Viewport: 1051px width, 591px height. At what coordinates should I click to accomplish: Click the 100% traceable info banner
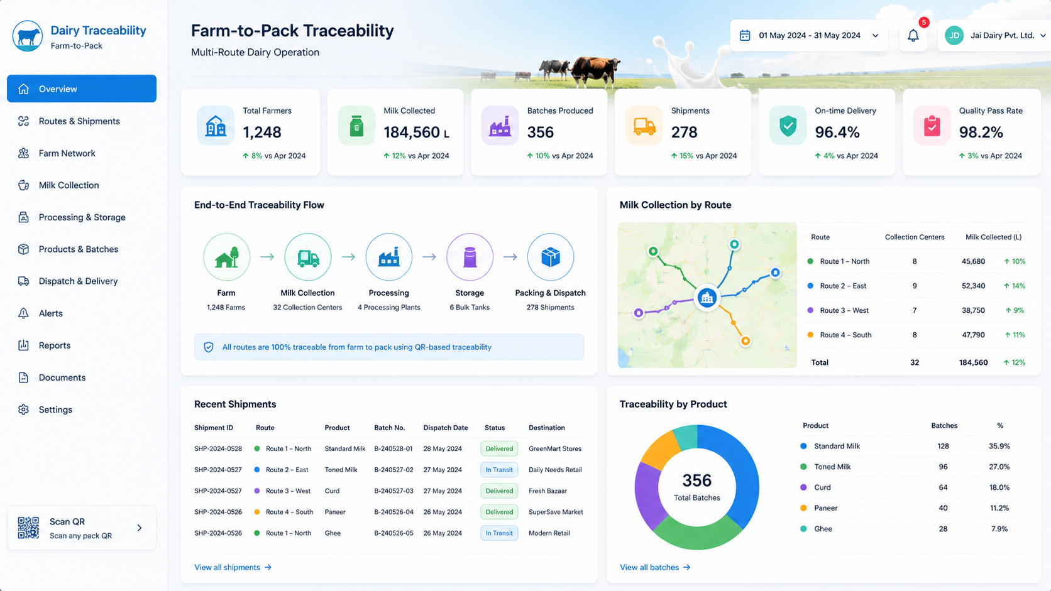tap(389, 347)
